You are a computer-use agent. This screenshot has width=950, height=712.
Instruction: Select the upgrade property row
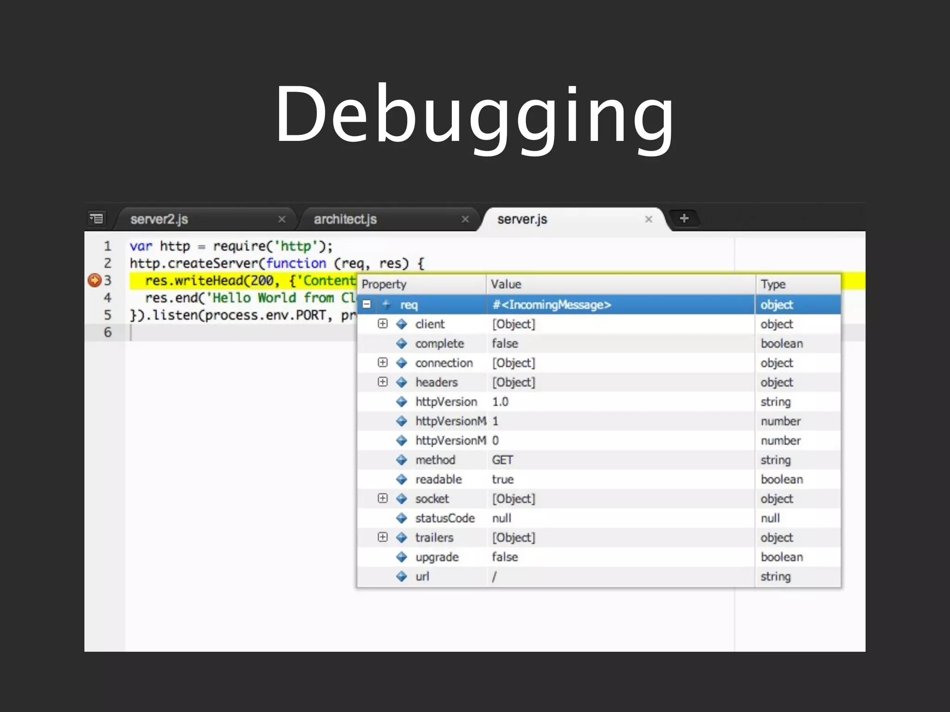pos(599,557)
